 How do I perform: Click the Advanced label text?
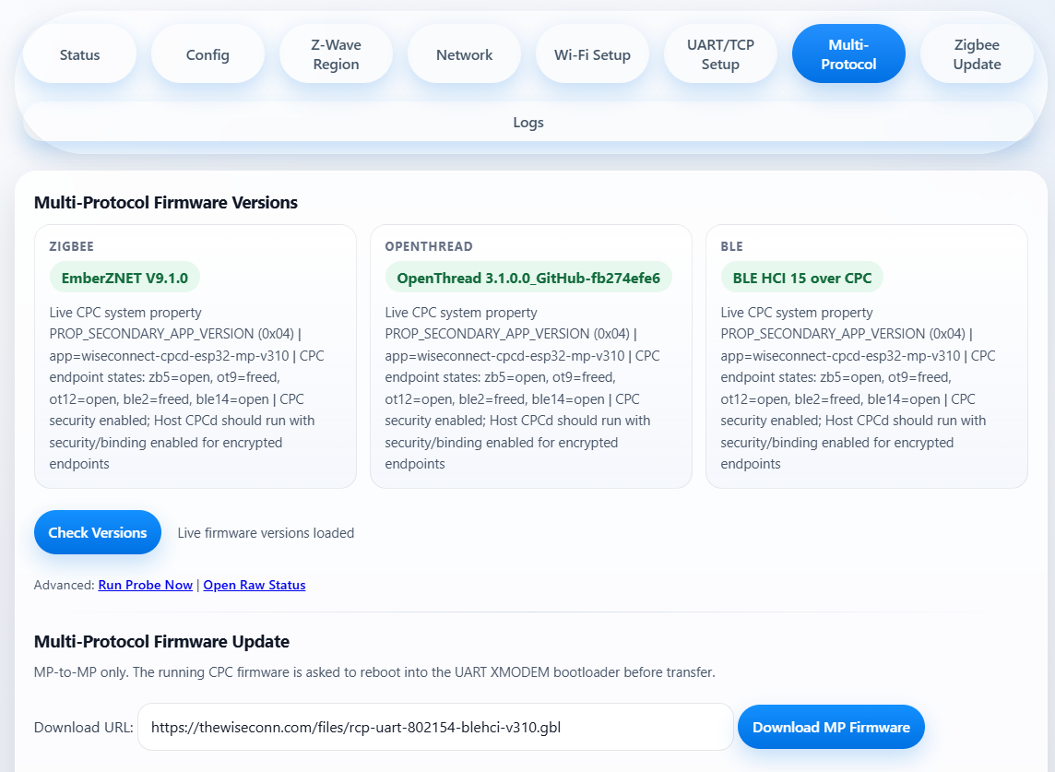[x=64, y=585]
